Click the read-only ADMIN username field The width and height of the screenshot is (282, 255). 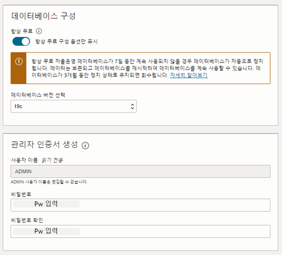coord(140,171)
